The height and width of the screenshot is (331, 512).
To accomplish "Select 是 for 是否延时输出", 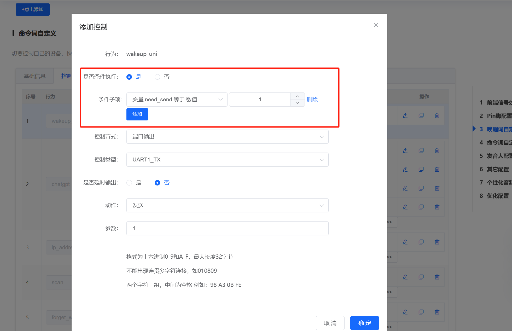I will 129,183.
